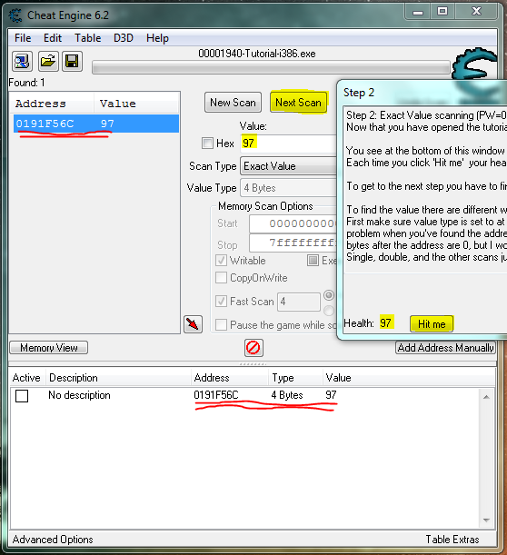This screenshot has height=555, width=507.
Task: Select the upper Fast Scan radio button
Action: coord(329,295)
